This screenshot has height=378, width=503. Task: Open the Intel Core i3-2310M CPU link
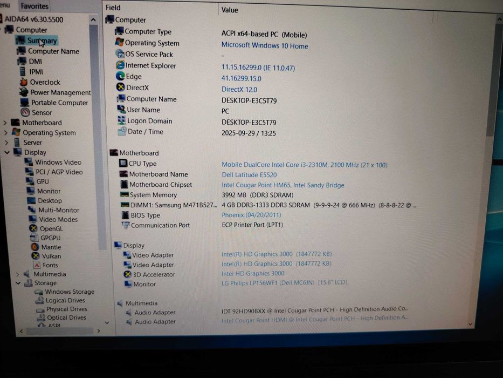(x=305, y=165)
